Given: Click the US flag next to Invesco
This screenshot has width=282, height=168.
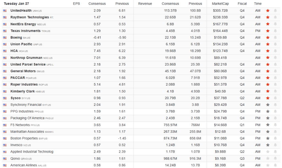Looking at the screenshot, I should (x=5, y=145).
